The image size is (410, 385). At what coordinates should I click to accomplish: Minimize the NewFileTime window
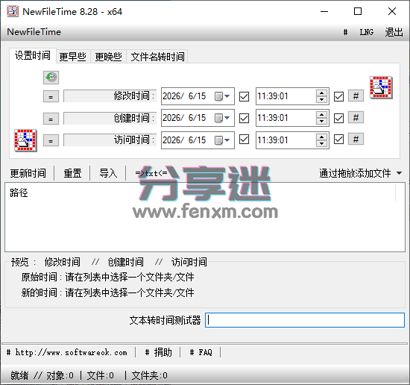pyautogui.click(x=324, y=11)
